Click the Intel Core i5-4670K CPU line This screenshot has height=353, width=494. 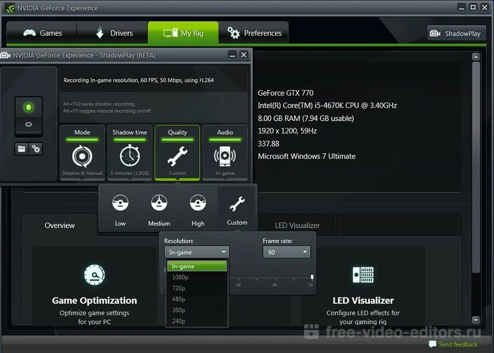coord(327,105)
